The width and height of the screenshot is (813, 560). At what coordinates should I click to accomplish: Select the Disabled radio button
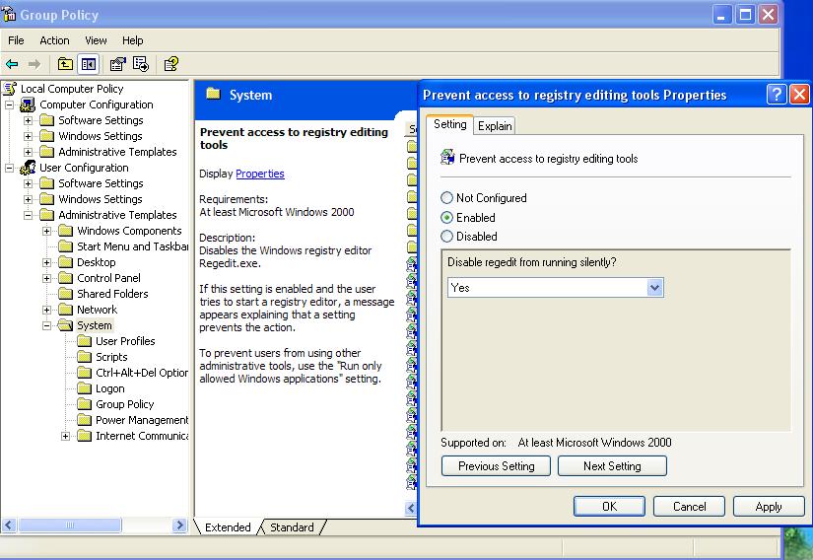pyautogui.click(x=446, y=237)
